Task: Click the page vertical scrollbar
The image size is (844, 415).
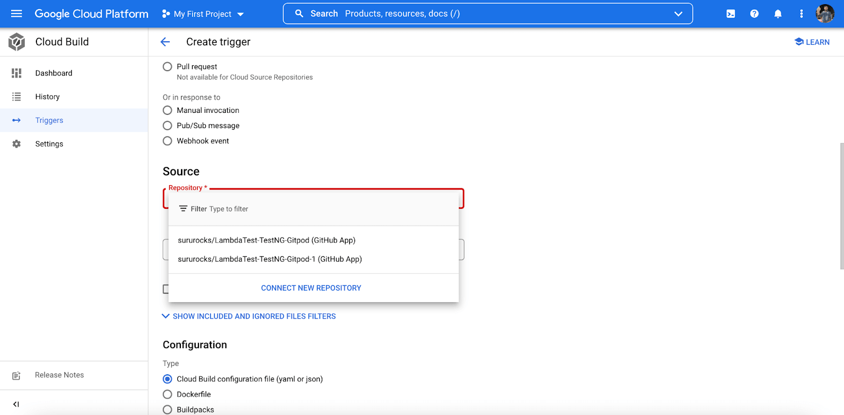Action: click(841, 206)
